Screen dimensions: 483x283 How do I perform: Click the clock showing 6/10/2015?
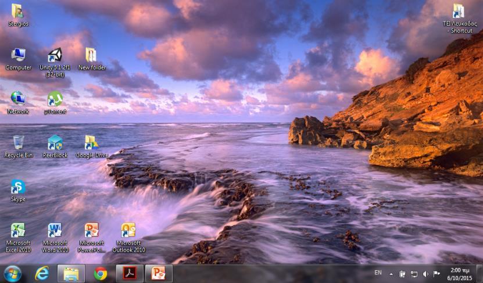[x=459, y=274]
